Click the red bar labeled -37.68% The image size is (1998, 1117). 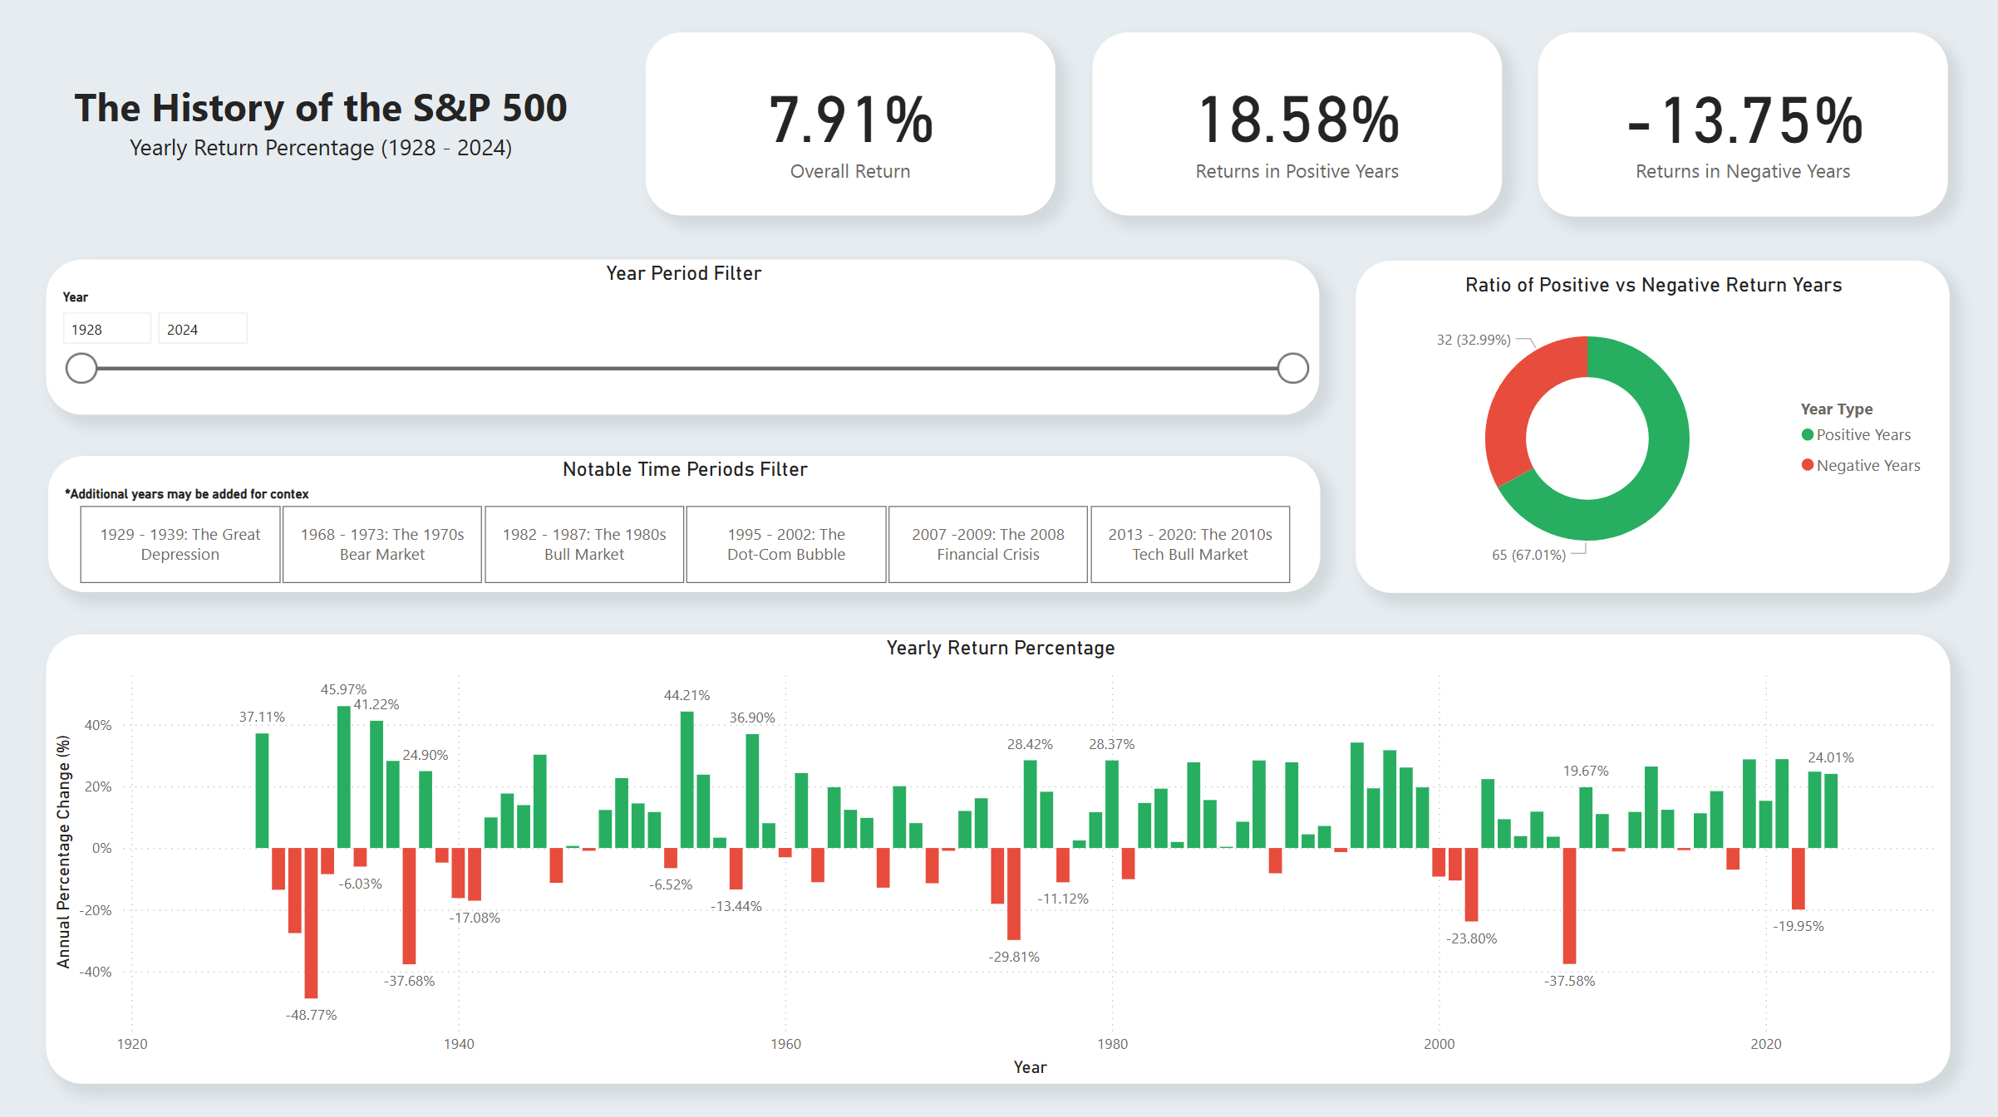pos(409,906)
